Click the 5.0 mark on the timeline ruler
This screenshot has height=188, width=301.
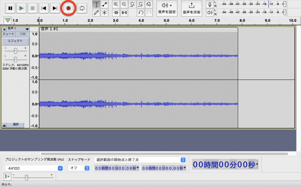[x=166, y=20]
